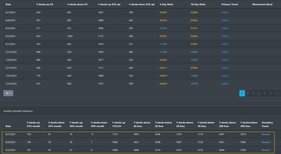Click the Momentum Burst column header
Screen dimensions: 281x154
(262, 4)
